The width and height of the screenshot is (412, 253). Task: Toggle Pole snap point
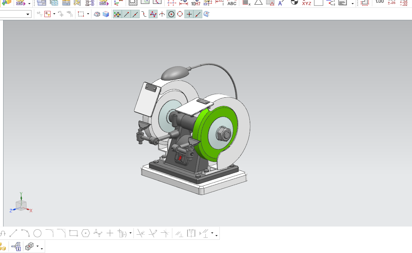(x=153, y=14)
